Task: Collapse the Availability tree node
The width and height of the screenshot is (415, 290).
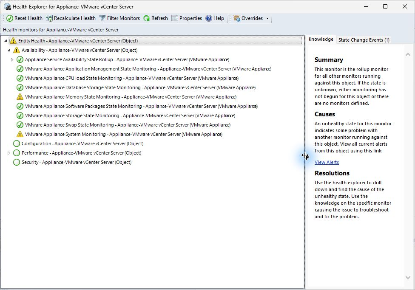Action: tap(9, 50)
